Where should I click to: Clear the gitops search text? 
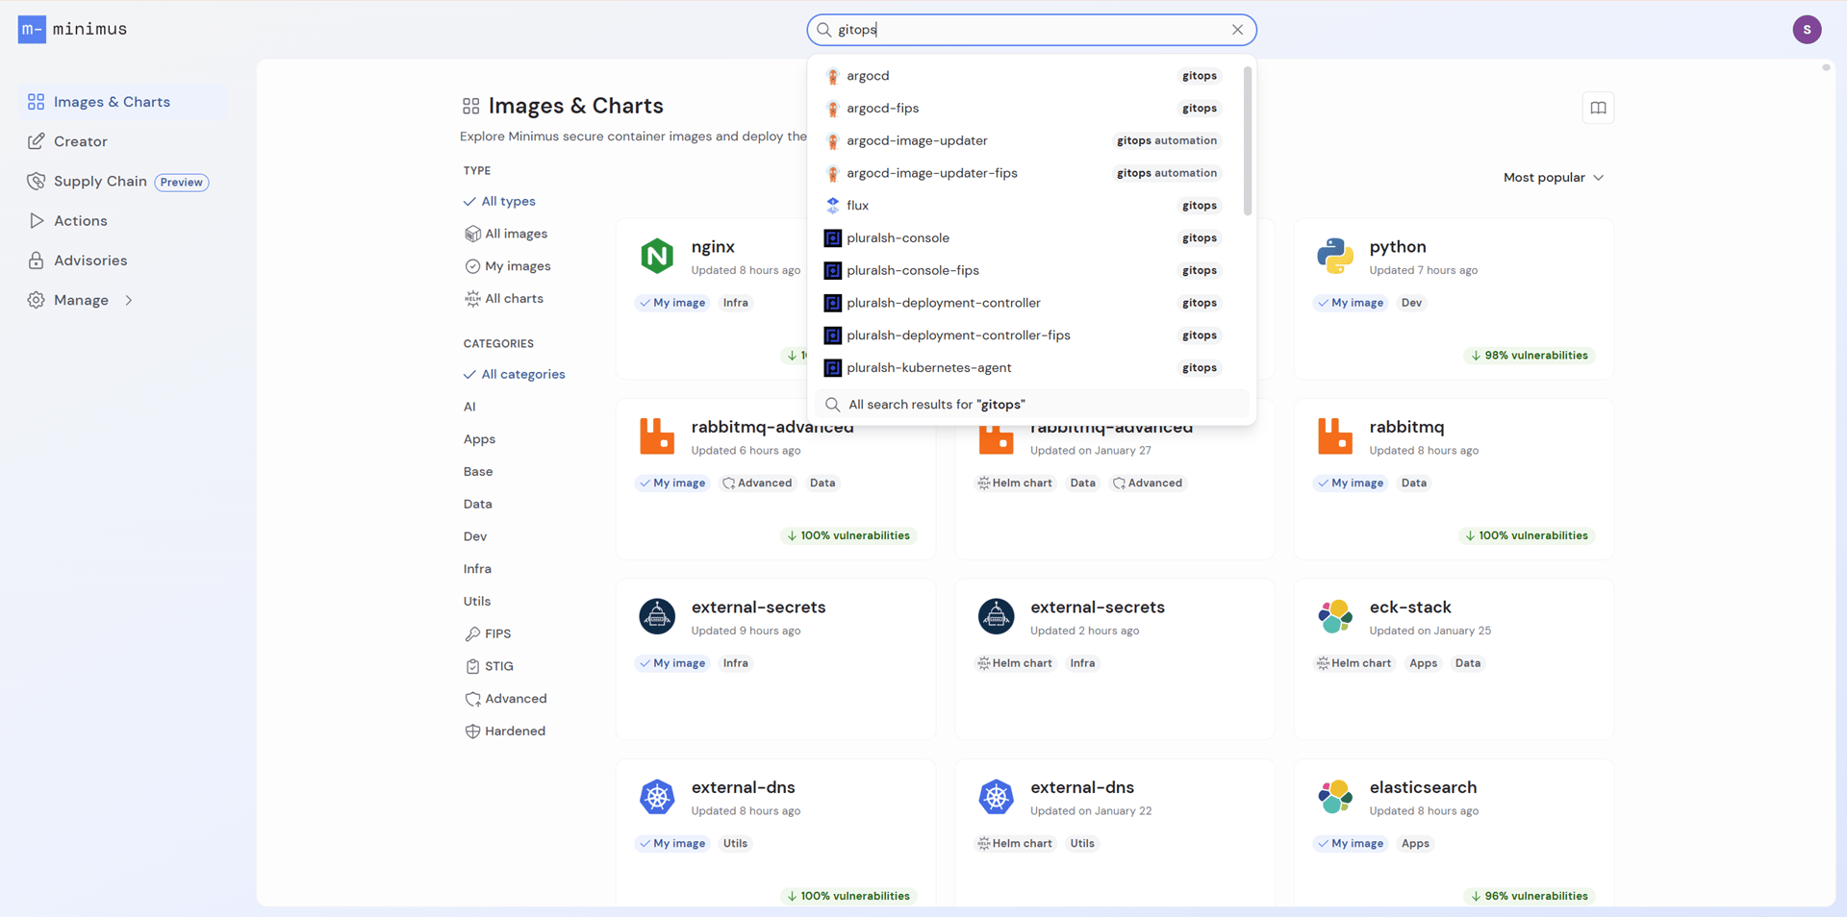click(1238, 30)
